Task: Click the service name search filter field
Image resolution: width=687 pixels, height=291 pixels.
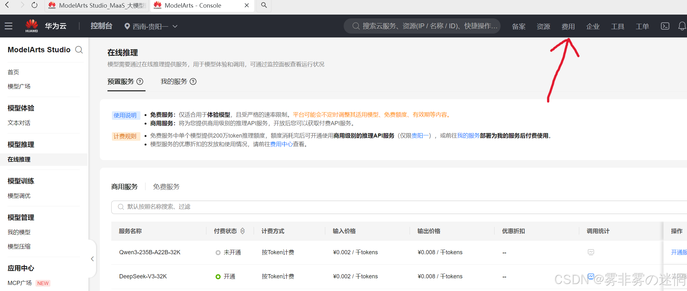Action: click(399, 207)
